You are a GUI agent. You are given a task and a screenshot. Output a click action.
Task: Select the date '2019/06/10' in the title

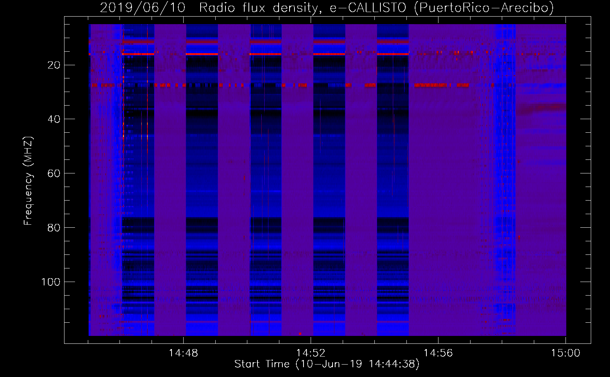(x=143, y=8)
